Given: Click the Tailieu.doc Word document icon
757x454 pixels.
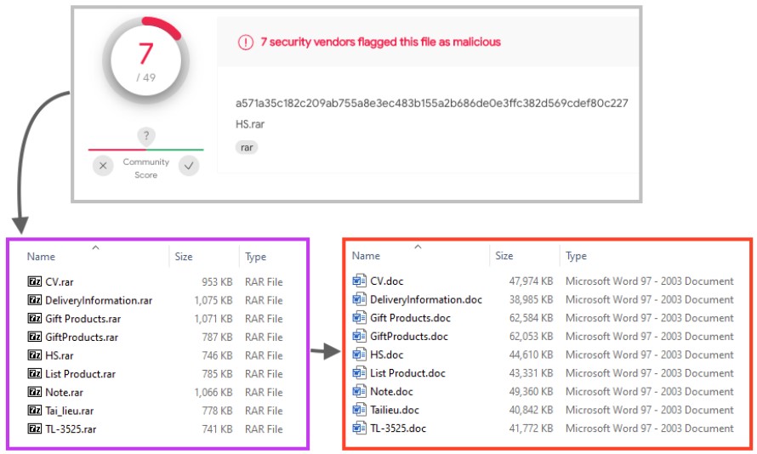Looking at the screenshot, I should [x=359, y=410].
